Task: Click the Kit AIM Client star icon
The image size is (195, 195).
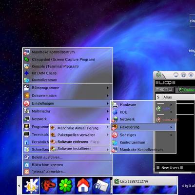Action: pos(27,73)
